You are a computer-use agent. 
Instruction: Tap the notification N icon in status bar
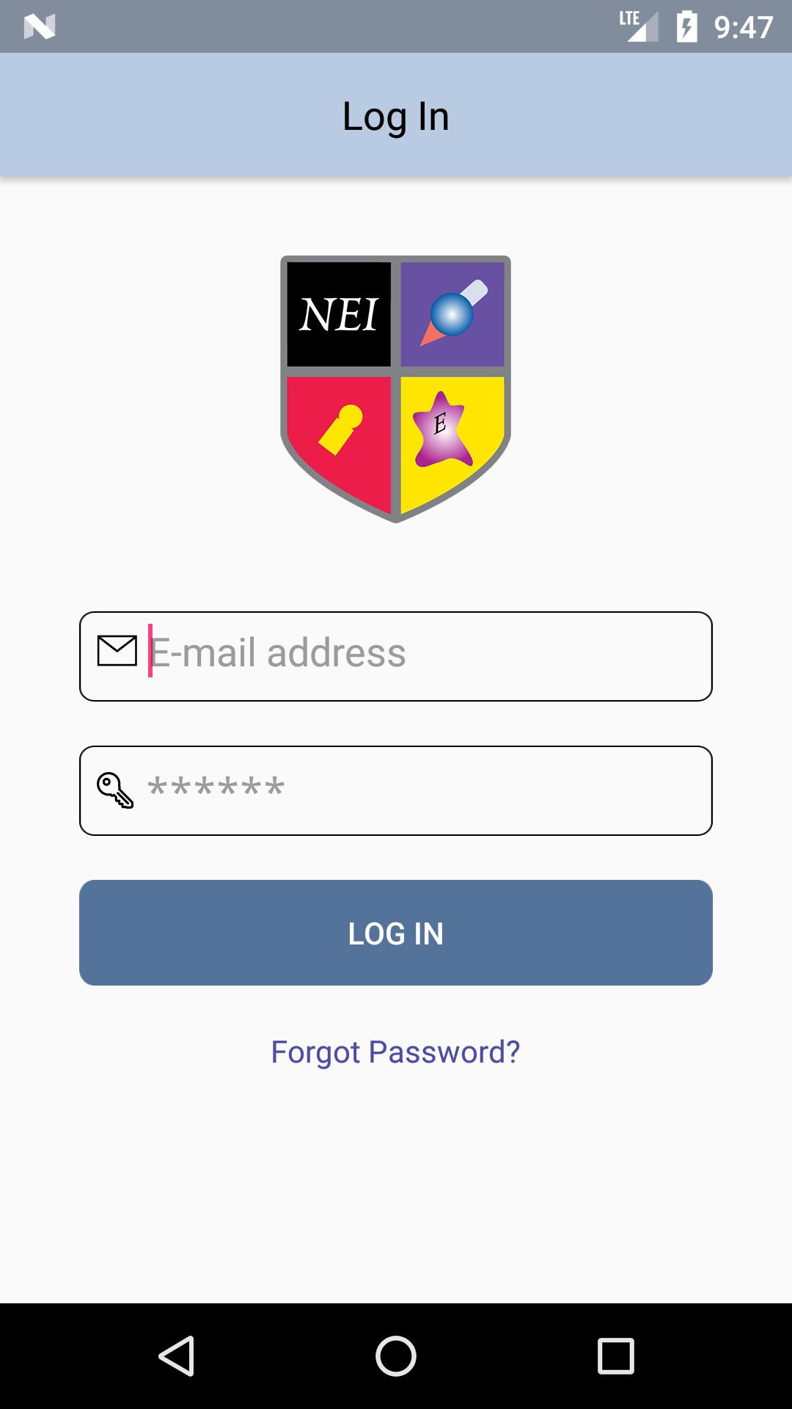click(x=40, y=27)
